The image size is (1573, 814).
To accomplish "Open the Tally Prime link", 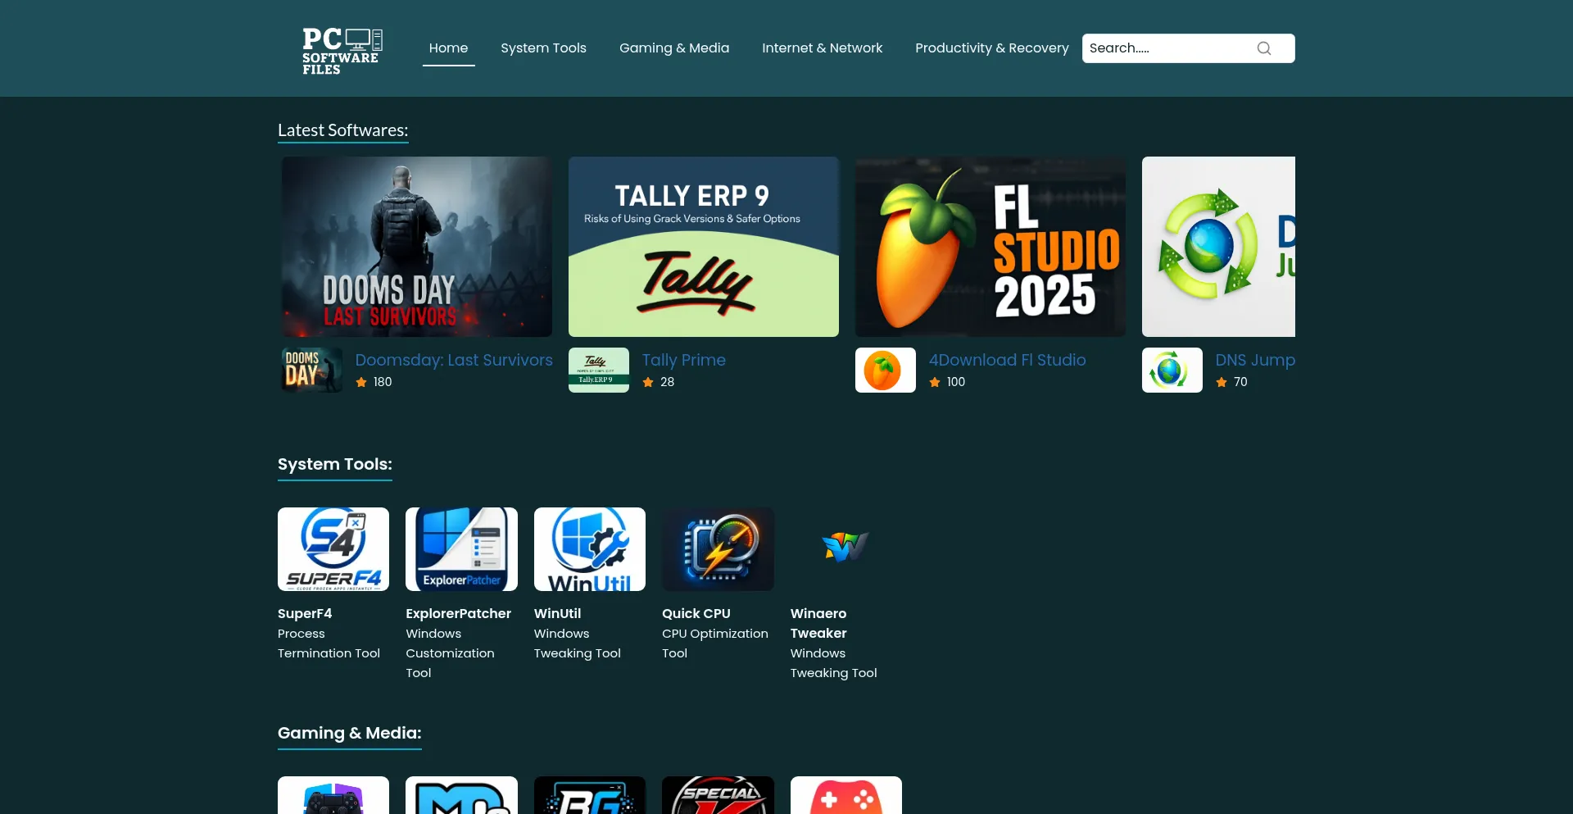I will 684,360.
